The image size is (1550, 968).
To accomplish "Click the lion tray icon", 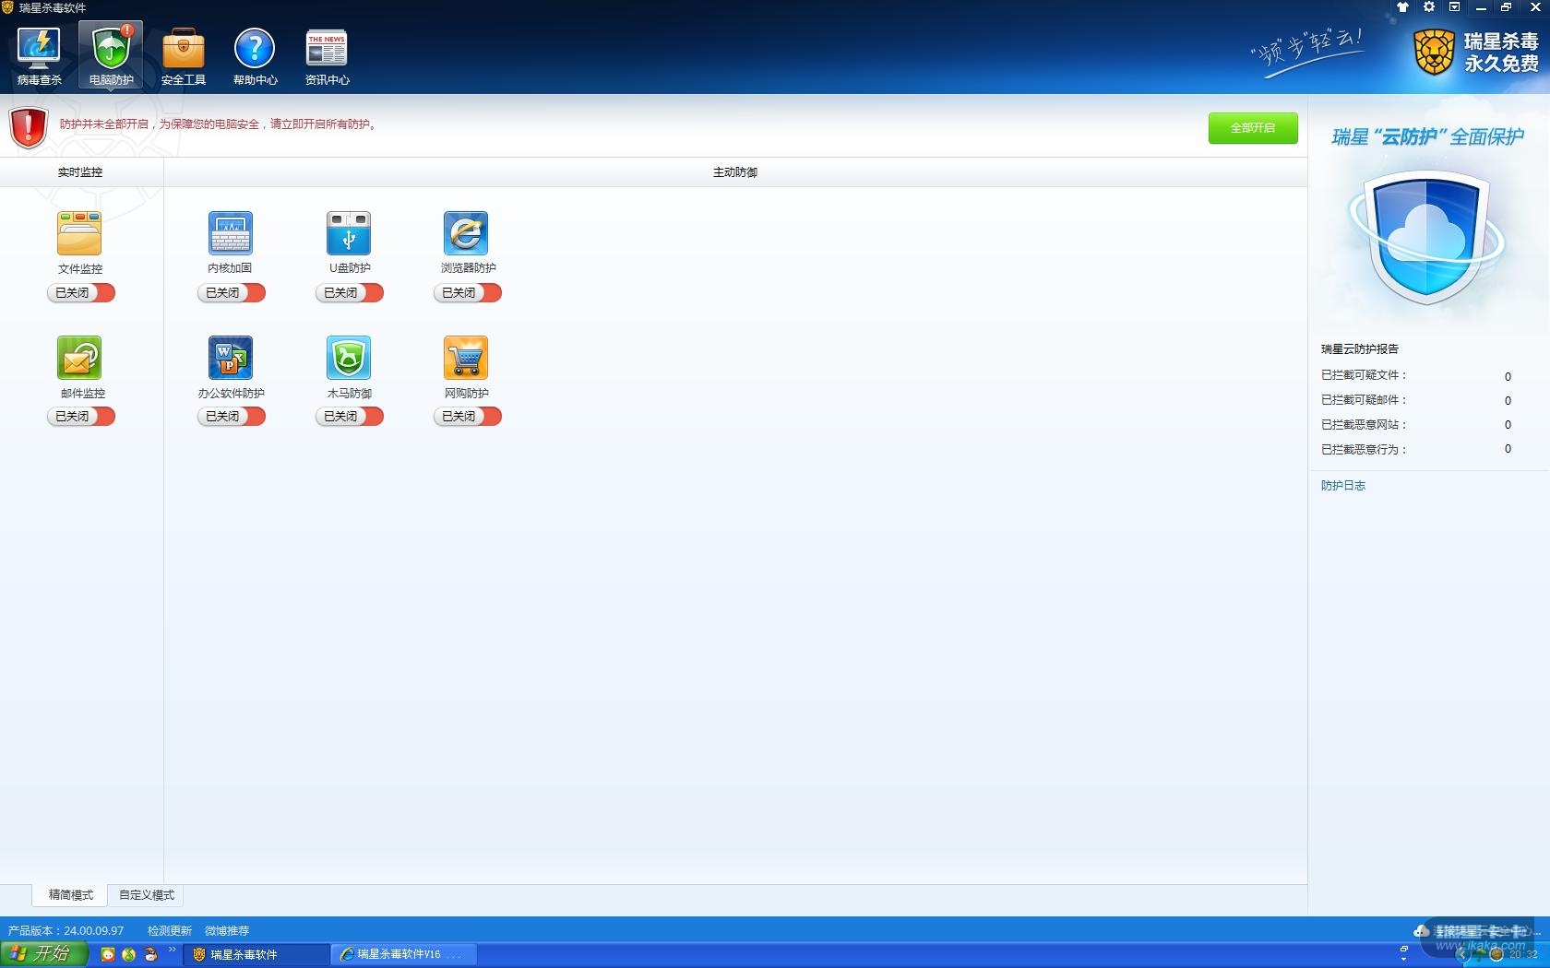I will click(1496, 954).
